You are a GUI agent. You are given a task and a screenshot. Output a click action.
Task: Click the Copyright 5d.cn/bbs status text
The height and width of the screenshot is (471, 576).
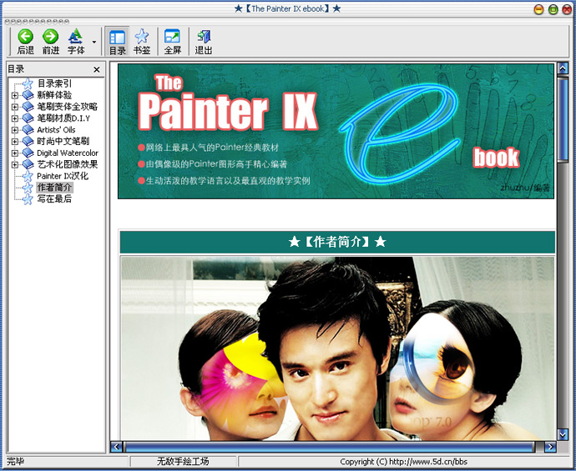(x=404, y=462)
